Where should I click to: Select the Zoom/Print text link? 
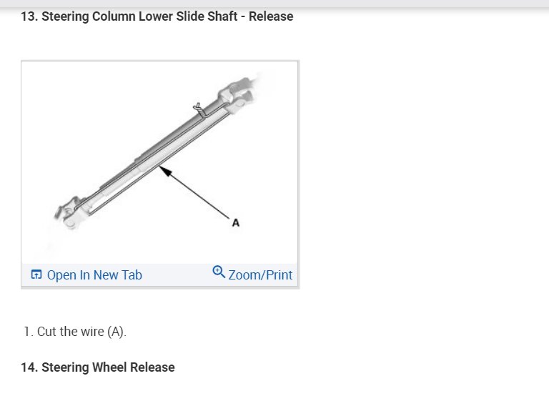[260, 275]
